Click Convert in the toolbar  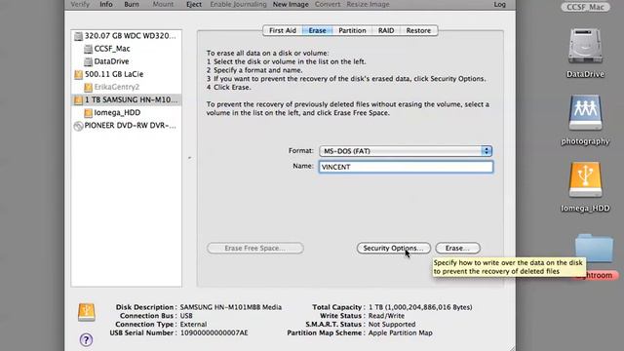click(x=328, y=4)
